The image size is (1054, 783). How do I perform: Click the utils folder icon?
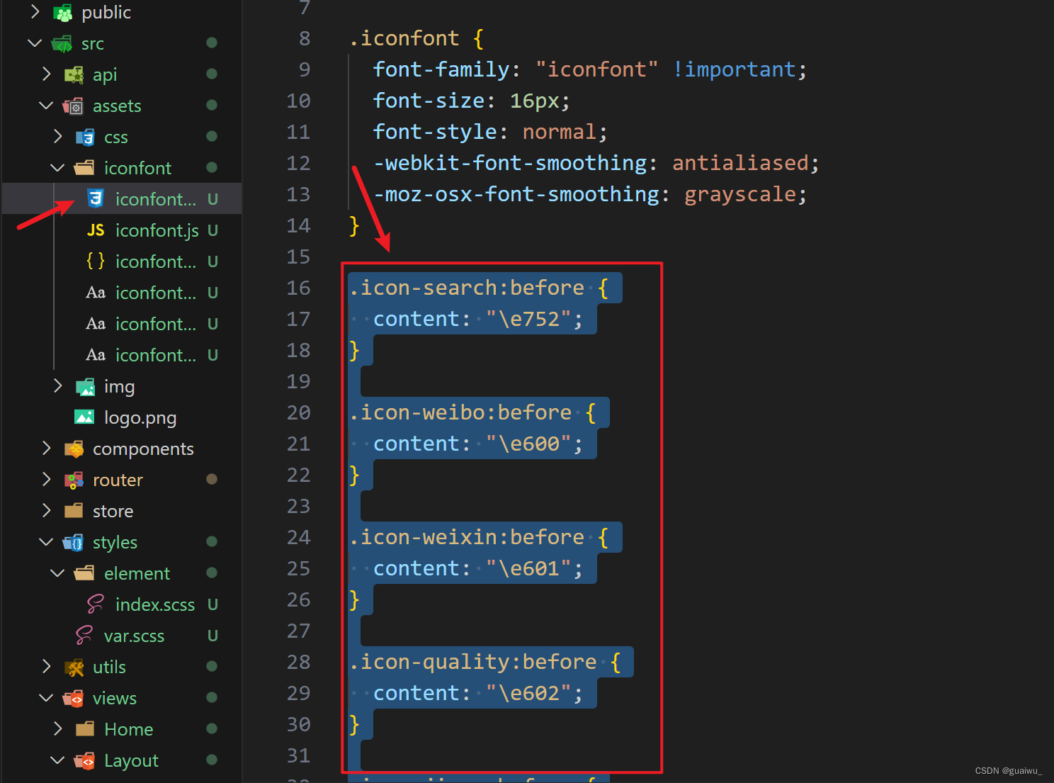pos(74,667)
